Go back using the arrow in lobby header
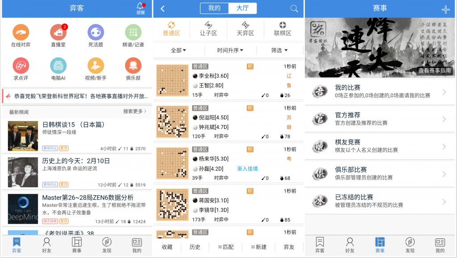Image resolution: width=457 pixels, height=258 pixels. point(162,8)
